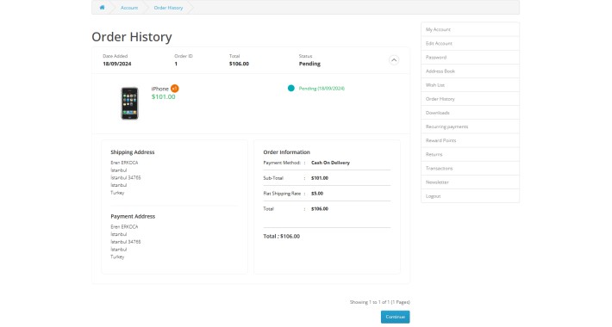The image size is (612, 327).
Task: Click the Flat Shipping Rate value $5.00
Action: click(317, 194)
